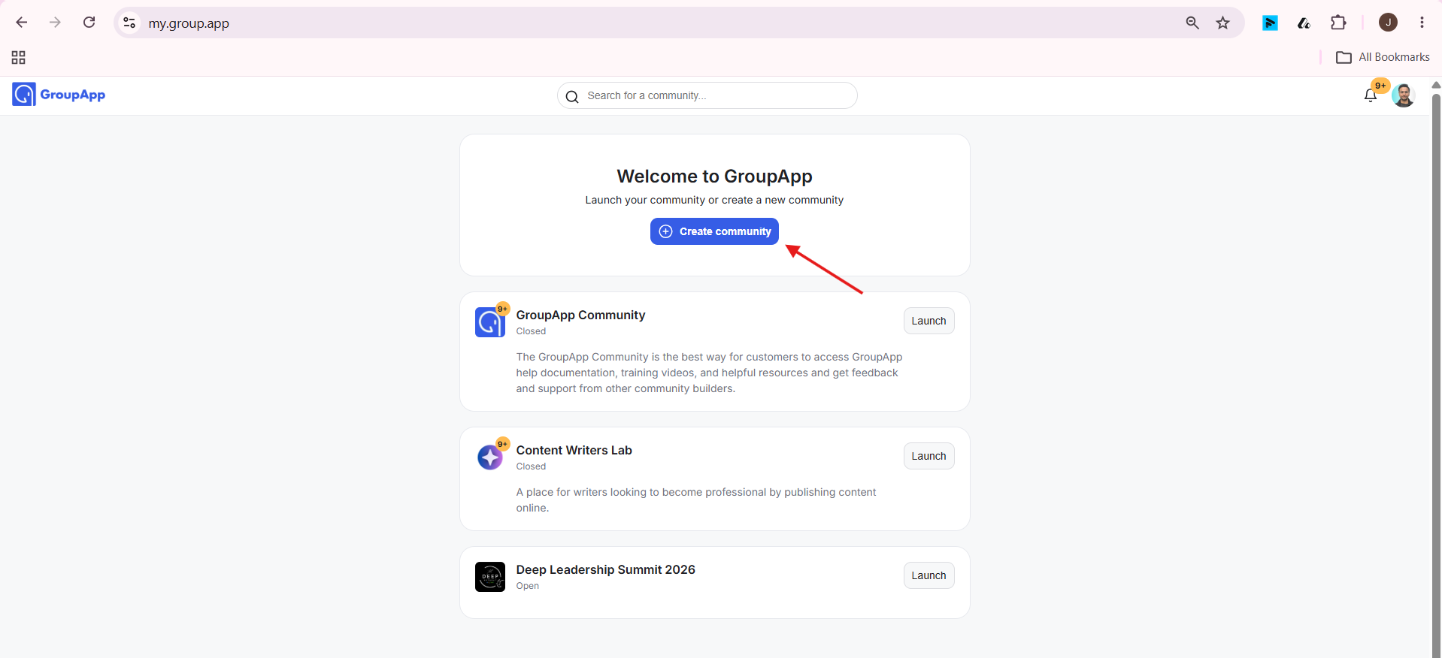The width and height of the screenshot is (1442, 658).
Task: Open the All Bookmarks folder
Action: tap(1383, 57)
